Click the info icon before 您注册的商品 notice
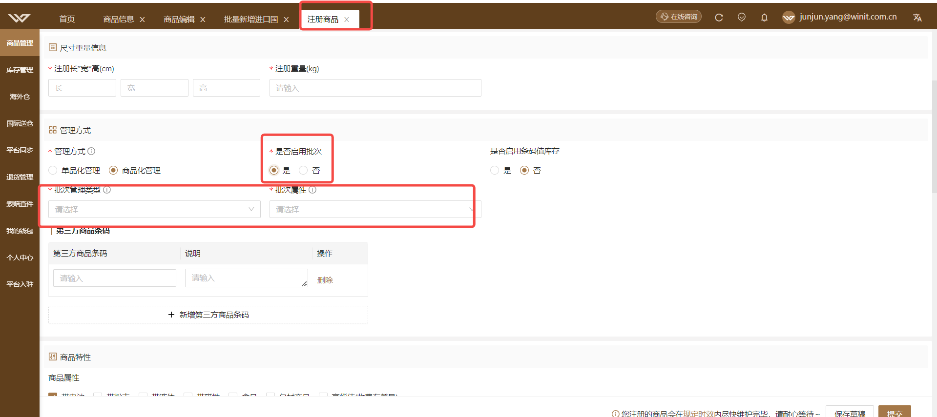Screen dimensions: 937x417 [x=615, y=414]
